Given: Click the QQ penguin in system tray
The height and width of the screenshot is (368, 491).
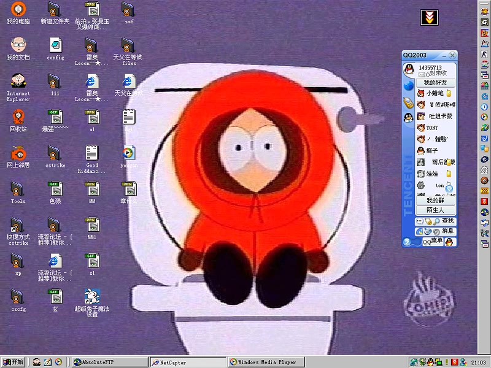Looking at the screenshot, I should click(430, 362).
